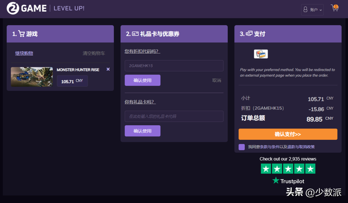Remove Monster Hunter Rise with the X icon
Viewport: 348px width, 203px height.
pos(108,69)
